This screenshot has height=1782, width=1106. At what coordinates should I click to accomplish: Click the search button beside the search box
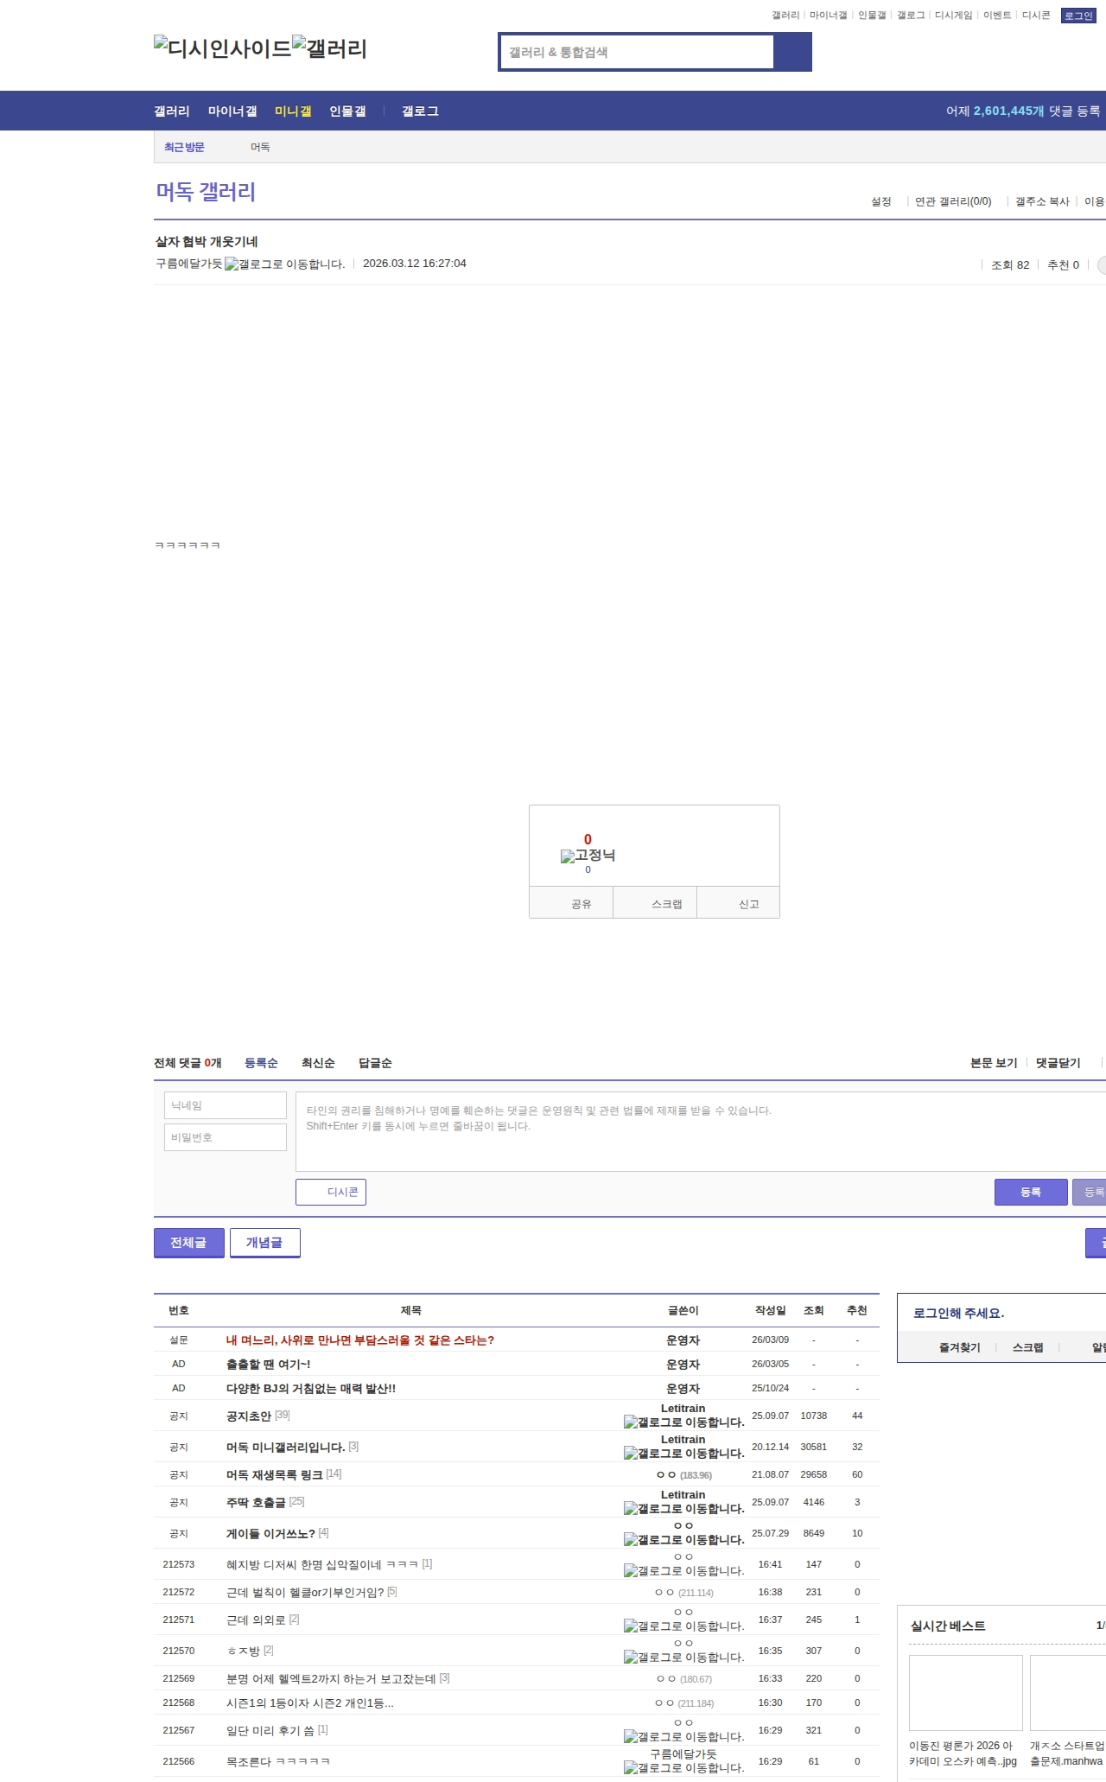[x=792, y=52]
